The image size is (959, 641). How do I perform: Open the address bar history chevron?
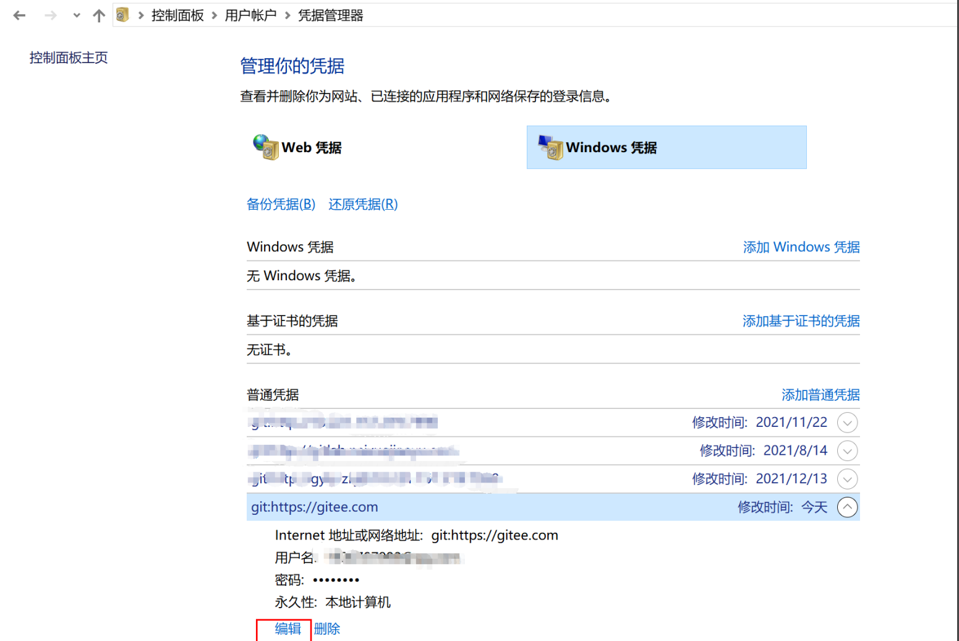75,15
